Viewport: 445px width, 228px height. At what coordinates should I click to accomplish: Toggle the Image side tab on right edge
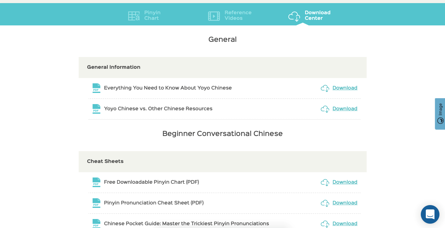pos(440,114)
